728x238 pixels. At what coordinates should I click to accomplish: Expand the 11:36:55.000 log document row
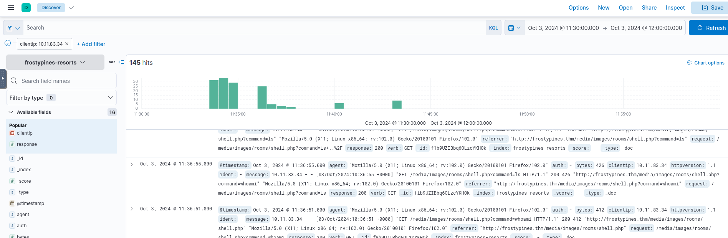click(x=132, y=164)
